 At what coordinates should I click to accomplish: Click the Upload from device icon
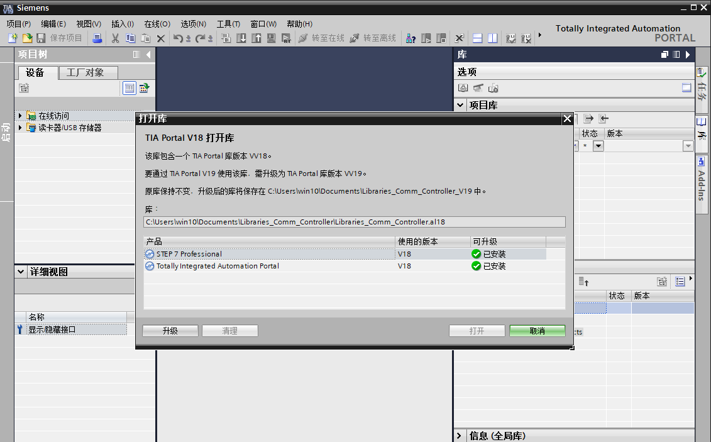256,38
